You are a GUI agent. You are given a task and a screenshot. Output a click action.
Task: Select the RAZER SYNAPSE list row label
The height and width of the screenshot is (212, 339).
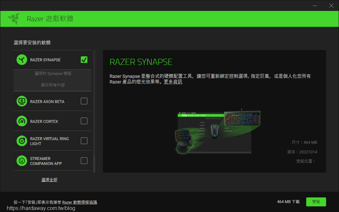pos(45,60)
